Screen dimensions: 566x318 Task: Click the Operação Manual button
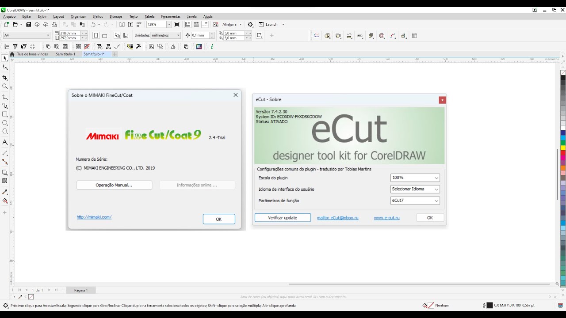114,185
